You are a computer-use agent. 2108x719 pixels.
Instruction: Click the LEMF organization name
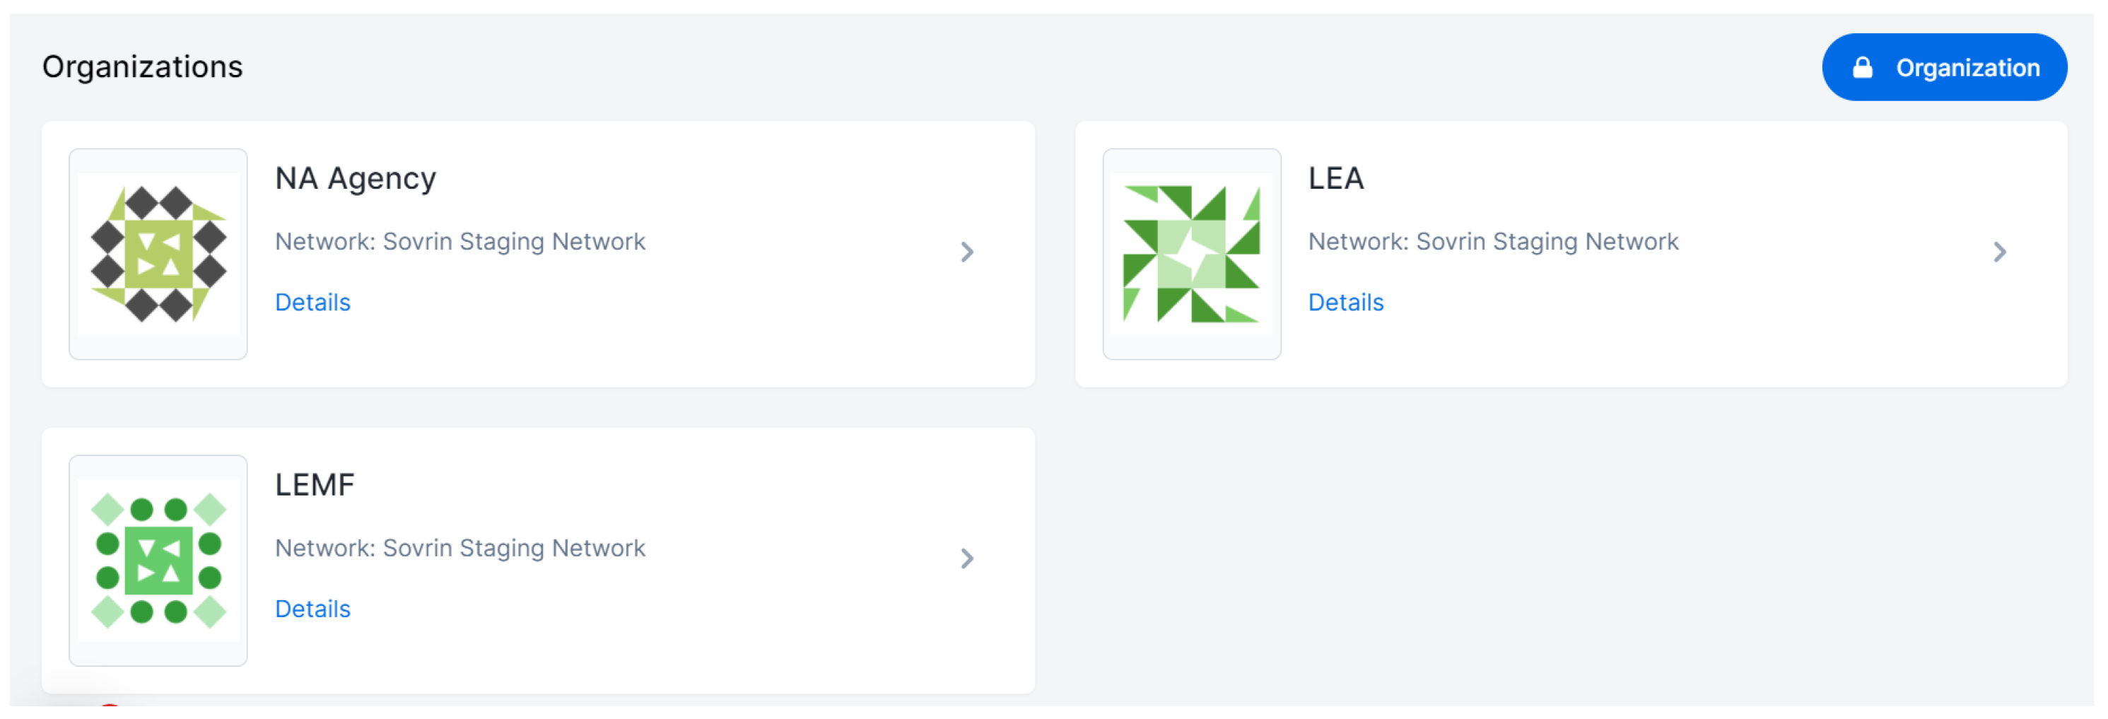(x=315, y=485)
